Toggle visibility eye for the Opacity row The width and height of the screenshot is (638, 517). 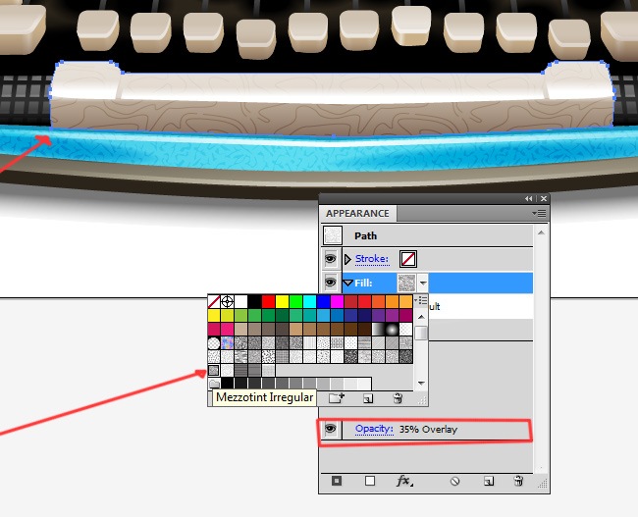tap(331, 429)
